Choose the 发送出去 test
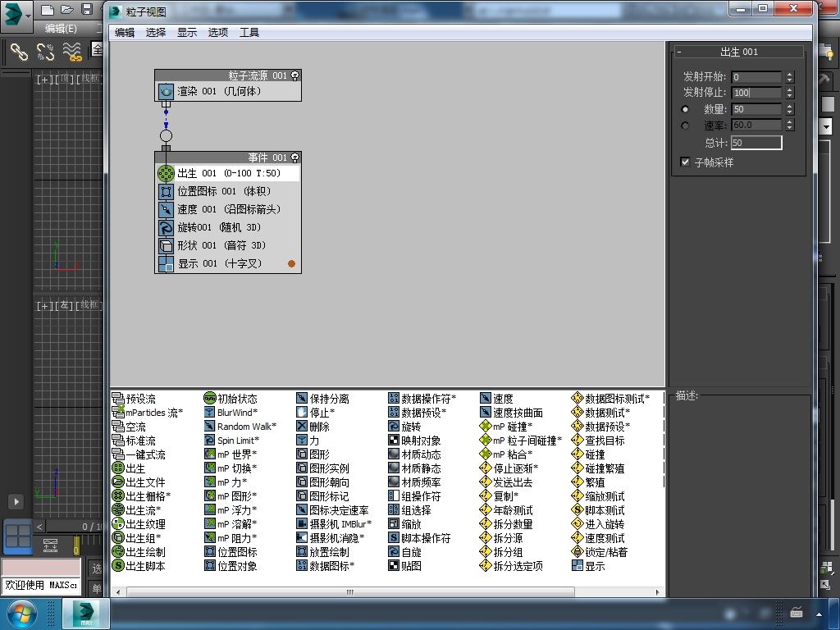840x630 pixels. coord(506,482)
